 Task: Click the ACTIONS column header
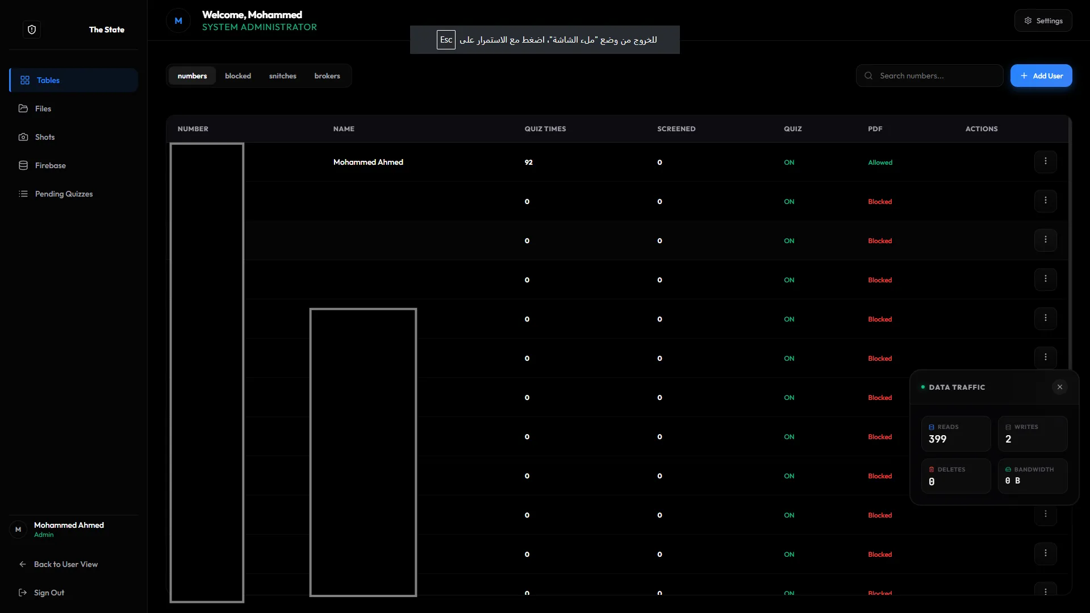tap(981, 129)
